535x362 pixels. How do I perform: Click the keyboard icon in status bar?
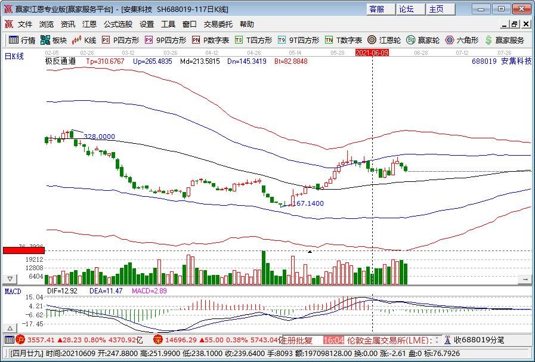pos(10,340)
